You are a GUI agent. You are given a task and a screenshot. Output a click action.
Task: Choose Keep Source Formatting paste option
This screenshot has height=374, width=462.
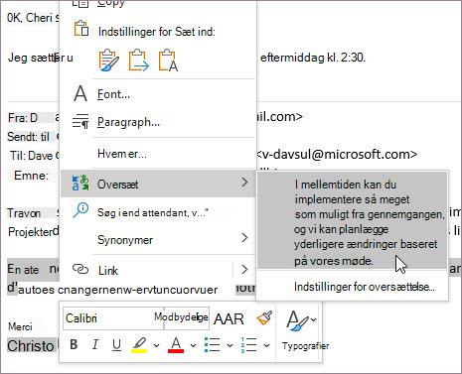coord(108,61)
